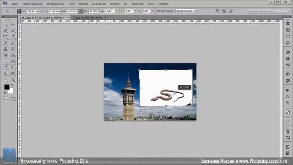Open Character panel 'A' icon
293x165 pixels.
(x=288, y=97)
